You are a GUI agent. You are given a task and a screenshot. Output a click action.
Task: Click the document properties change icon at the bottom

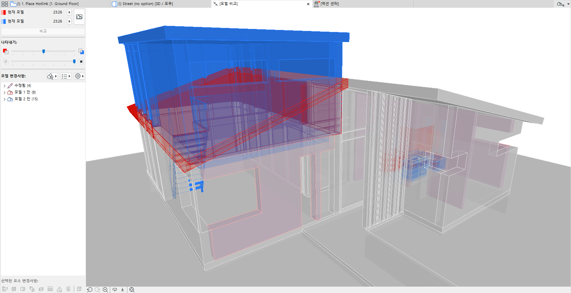(x=68, y=289)
